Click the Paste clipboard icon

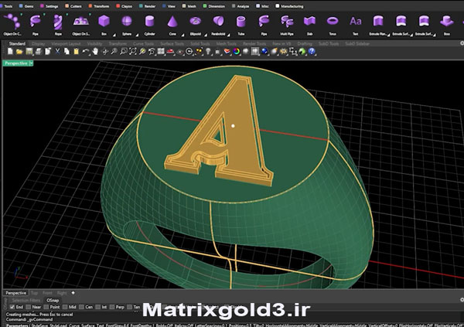77,52
